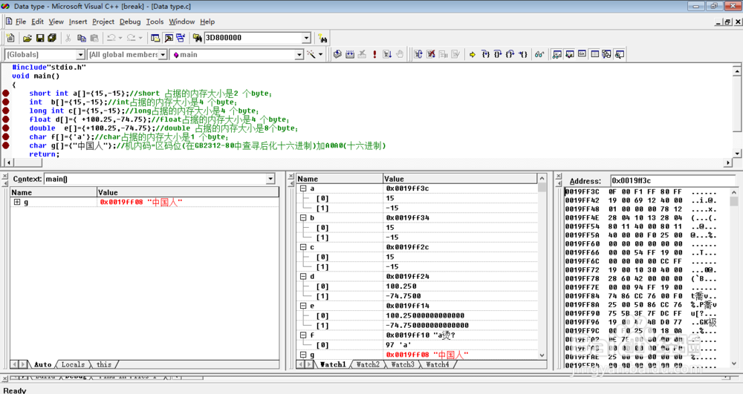The height and width of the screenshot is (394, 743).
Task: Toggle the Watch window button
Action: point(557,54)
